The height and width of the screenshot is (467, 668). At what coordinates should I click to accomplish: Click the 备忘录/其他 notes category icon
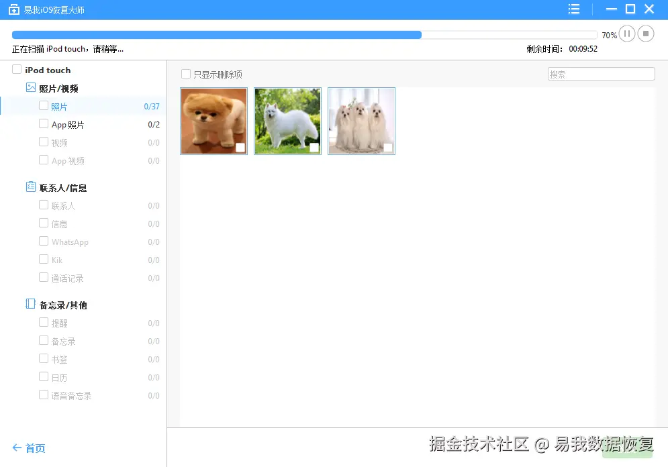tap(30, 304)
